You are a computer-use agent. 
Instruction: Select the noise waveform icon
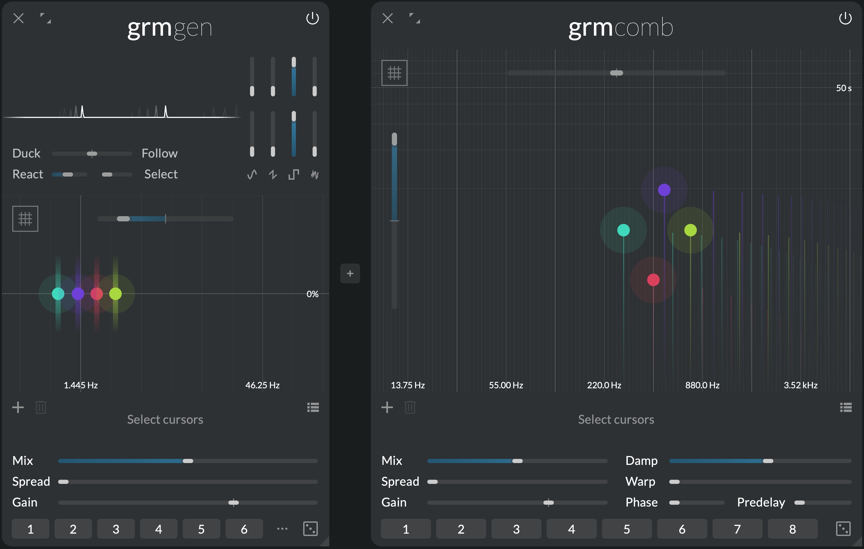point(315,174)
